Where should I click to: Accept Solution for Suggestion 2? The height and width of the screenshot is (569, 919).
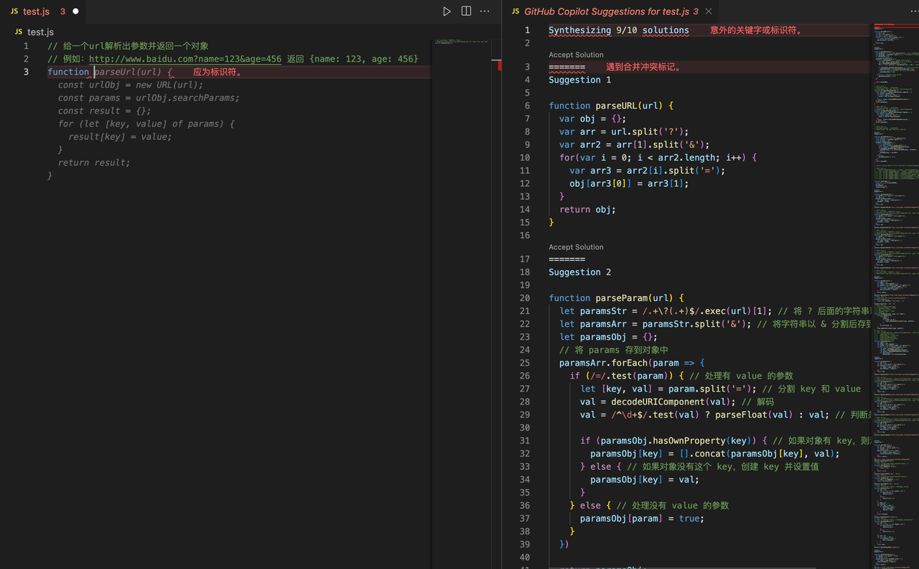[576, 247]
